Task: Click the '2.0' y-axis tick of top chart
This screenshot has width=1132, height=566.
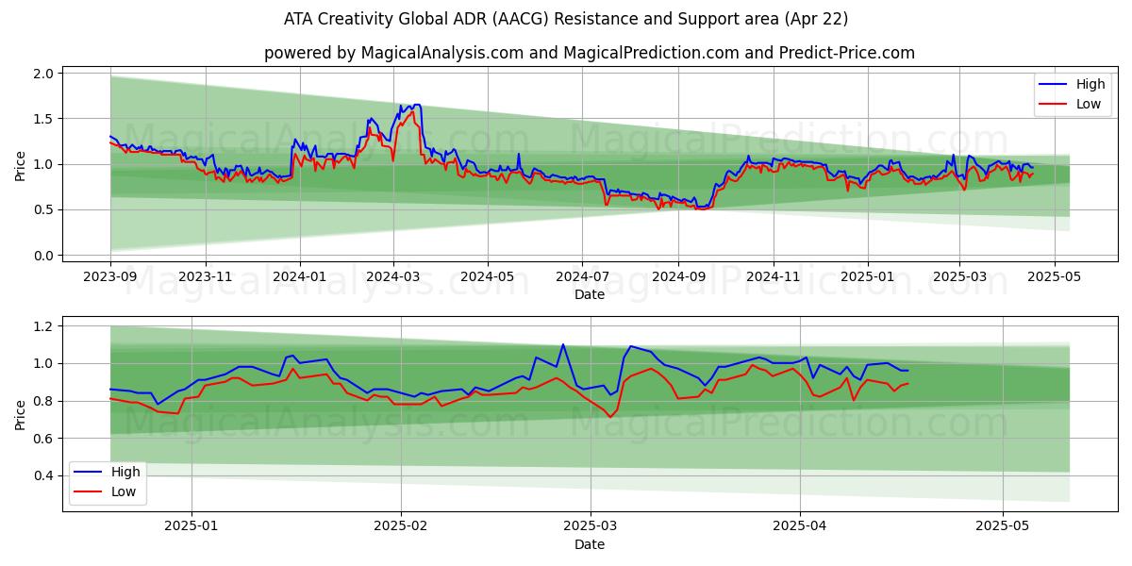Action: coord(44,73)
